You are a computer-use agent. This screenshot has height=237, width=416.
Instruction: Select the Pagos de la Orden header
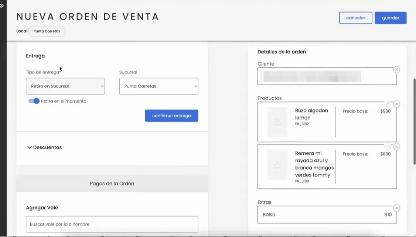click(112, 184)
